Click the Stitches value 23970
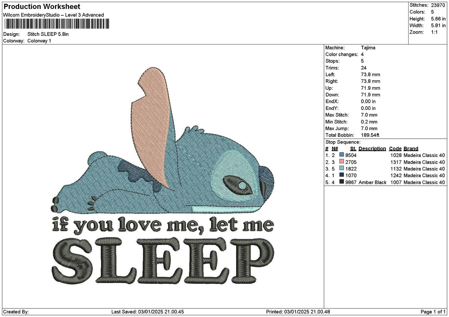 pyautogui.click(x=438, y=5)
